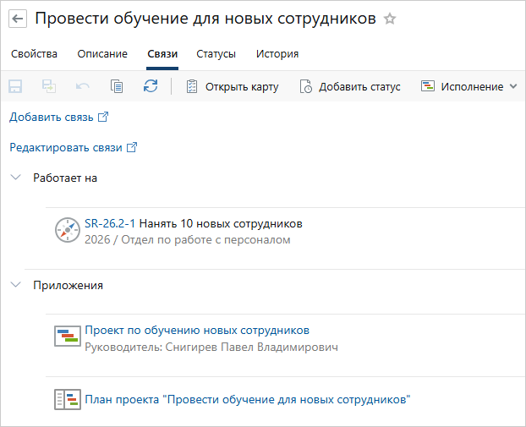Switch to the Свойства tab
526x427 pixels.
pos(35,54)
